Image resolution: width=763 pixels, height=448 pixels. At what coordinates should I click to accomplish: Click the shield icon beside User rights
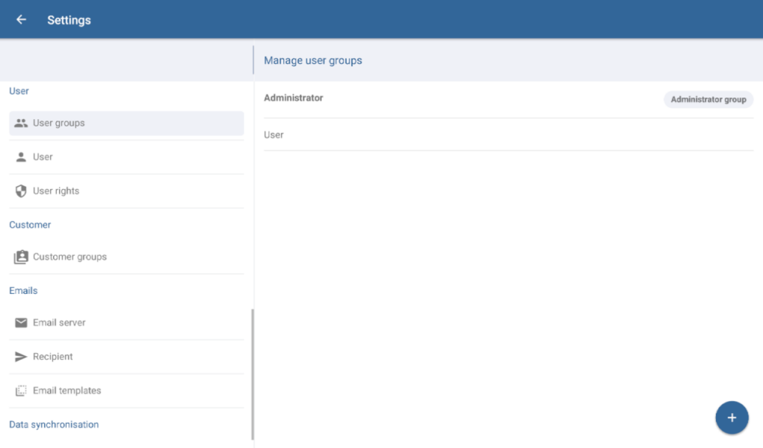coord(22,191)
